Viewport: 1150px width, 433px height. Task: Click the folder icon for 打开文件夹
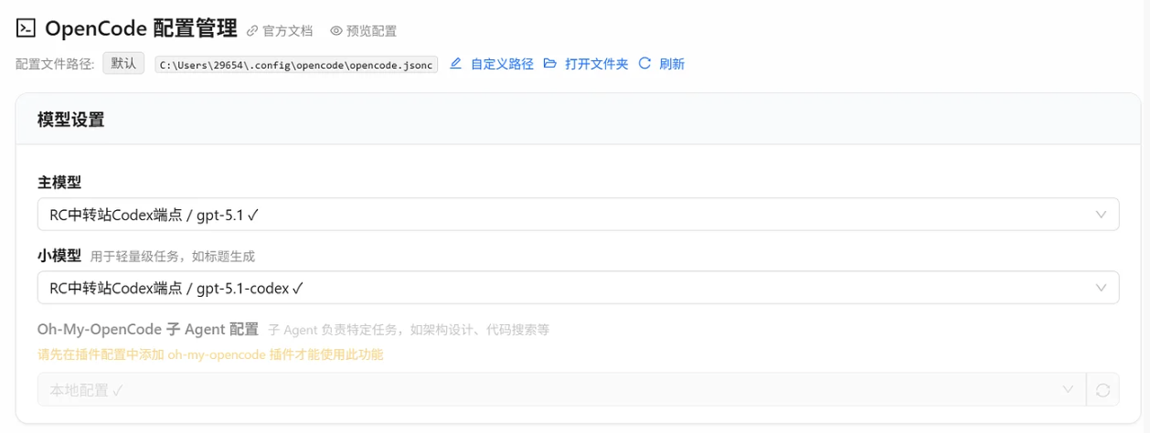(549, 63)
